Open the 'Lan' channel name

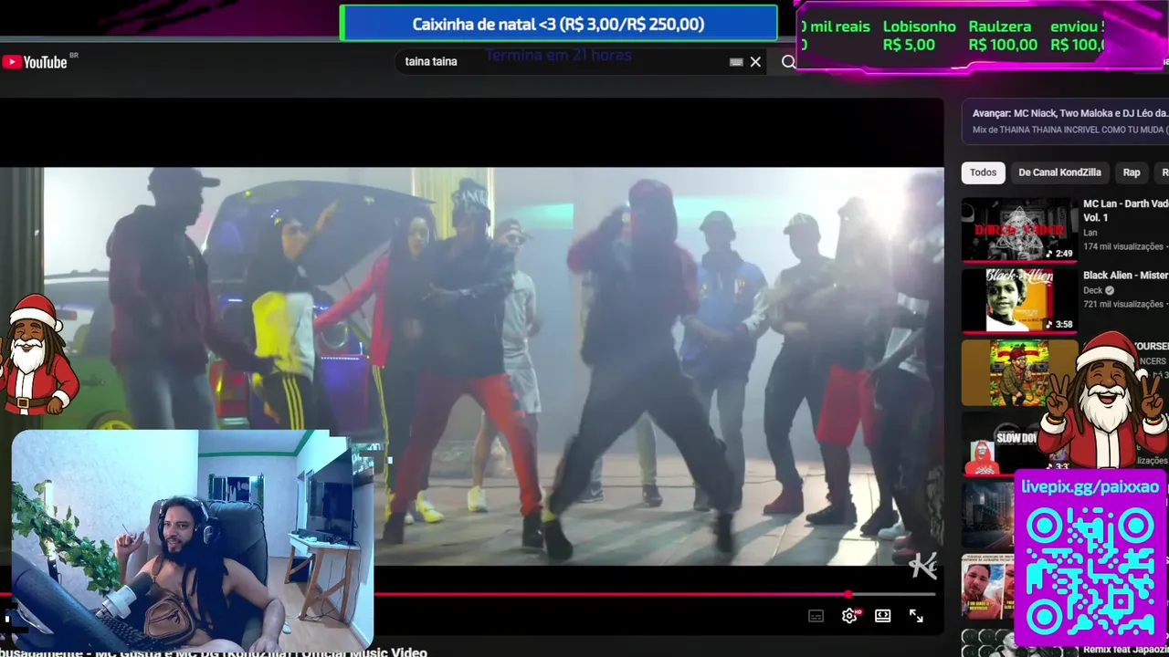coord(1090,233)
